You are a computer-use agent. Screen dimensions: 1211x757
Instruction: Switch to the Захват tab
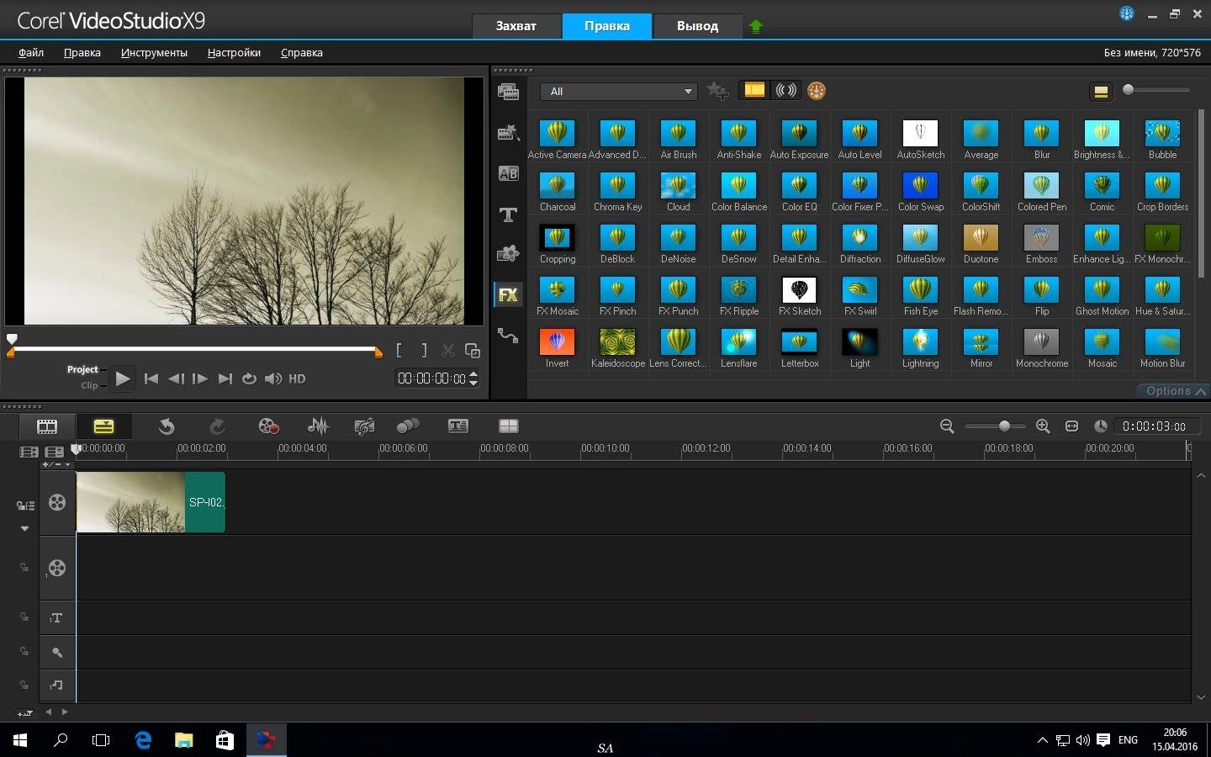tap(516, 26)
